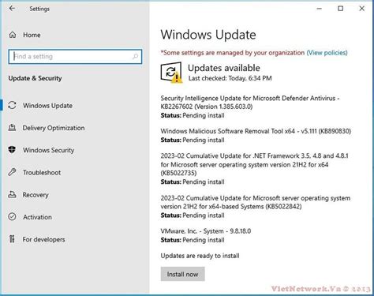
Task: Open the For developers section
Action: click(x=43, y=239)
